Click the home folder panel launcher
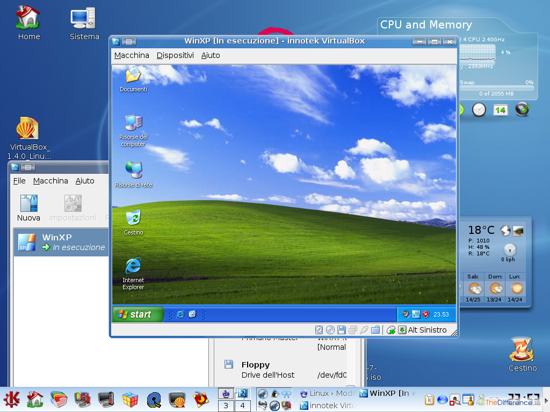Image resolution: width=550 pixels, height=412 pixels. [x=35, y=399]
